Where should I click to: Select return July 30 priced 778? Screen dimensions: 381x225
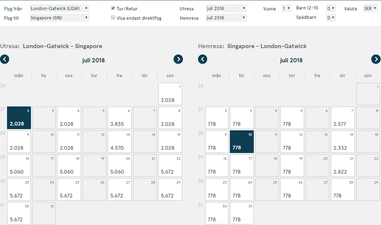pos(217,213)
